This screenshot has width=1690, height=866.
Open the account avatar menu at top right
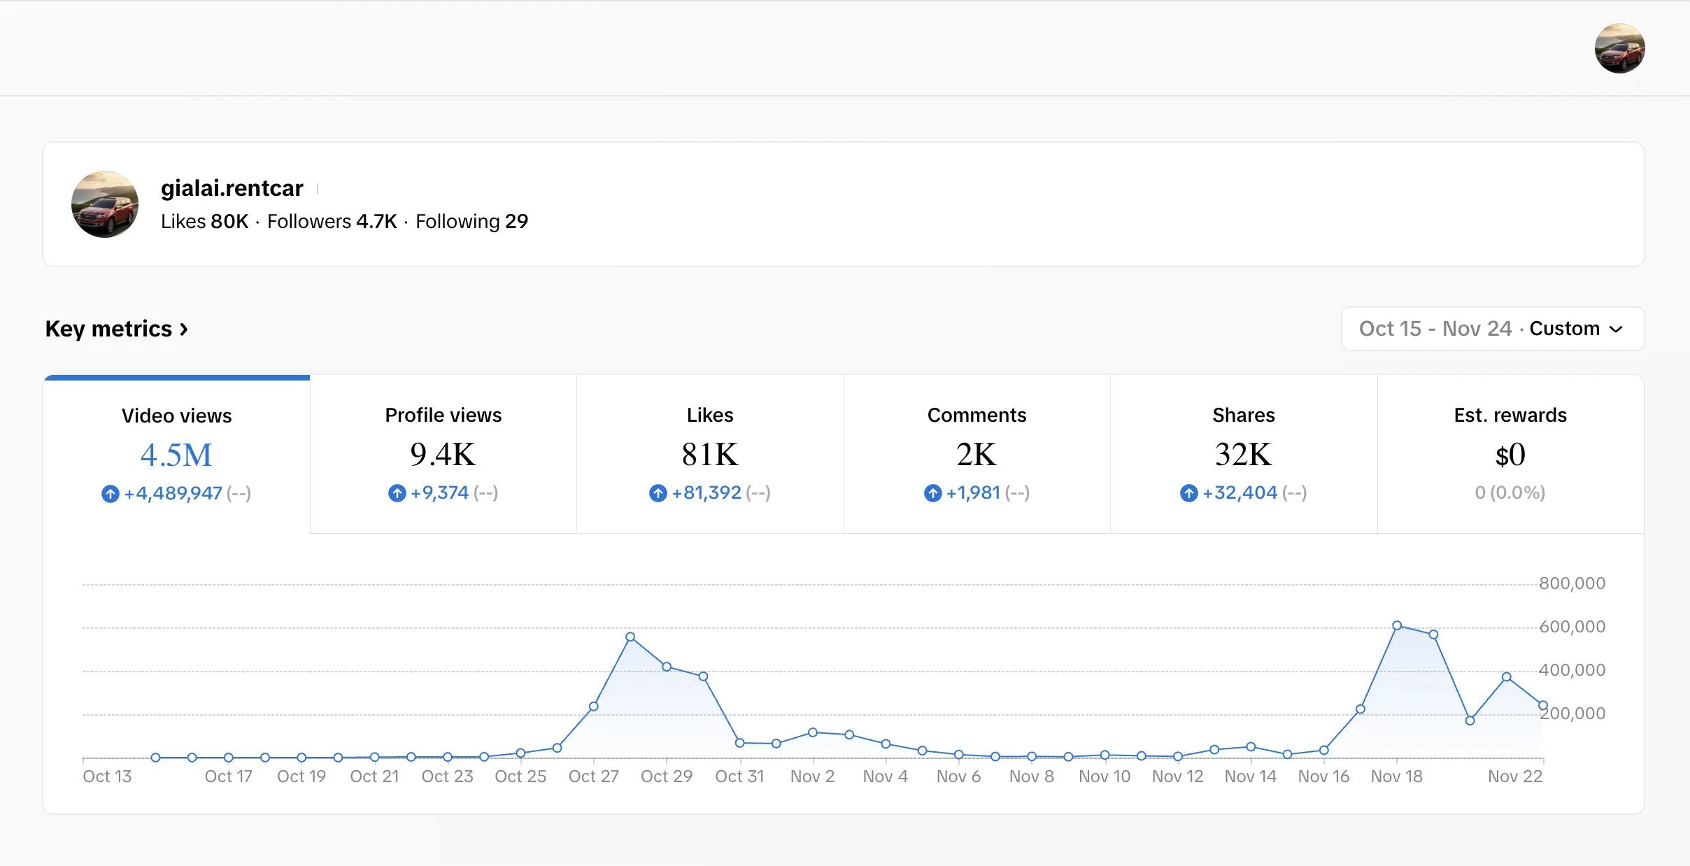pos(1619,48)
